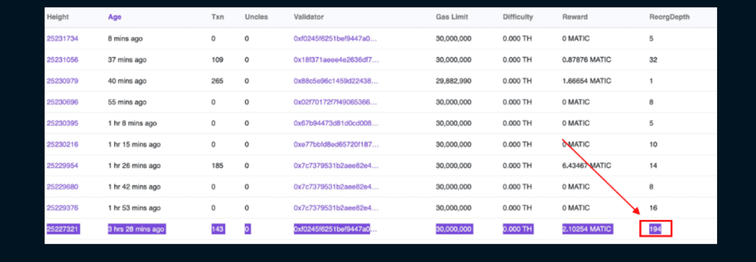The image size is (756, 262).
Task: Select the ReorgDepth value 194
Action: tap(655, 229)
